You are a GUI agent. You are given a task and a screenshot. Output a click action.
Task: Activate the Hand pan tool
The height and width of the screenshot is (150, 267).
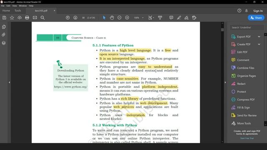(112, 17)
